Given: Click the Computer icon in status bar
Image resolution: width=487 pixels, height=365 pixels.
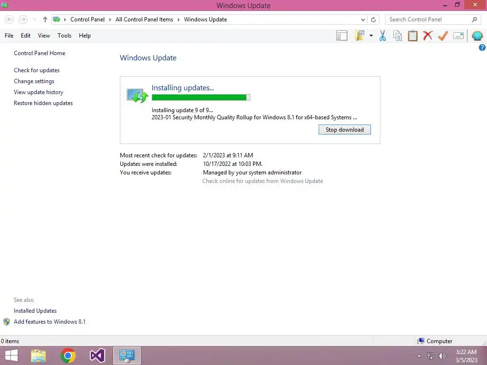Looking at the screenshot, I should [421, 341].
